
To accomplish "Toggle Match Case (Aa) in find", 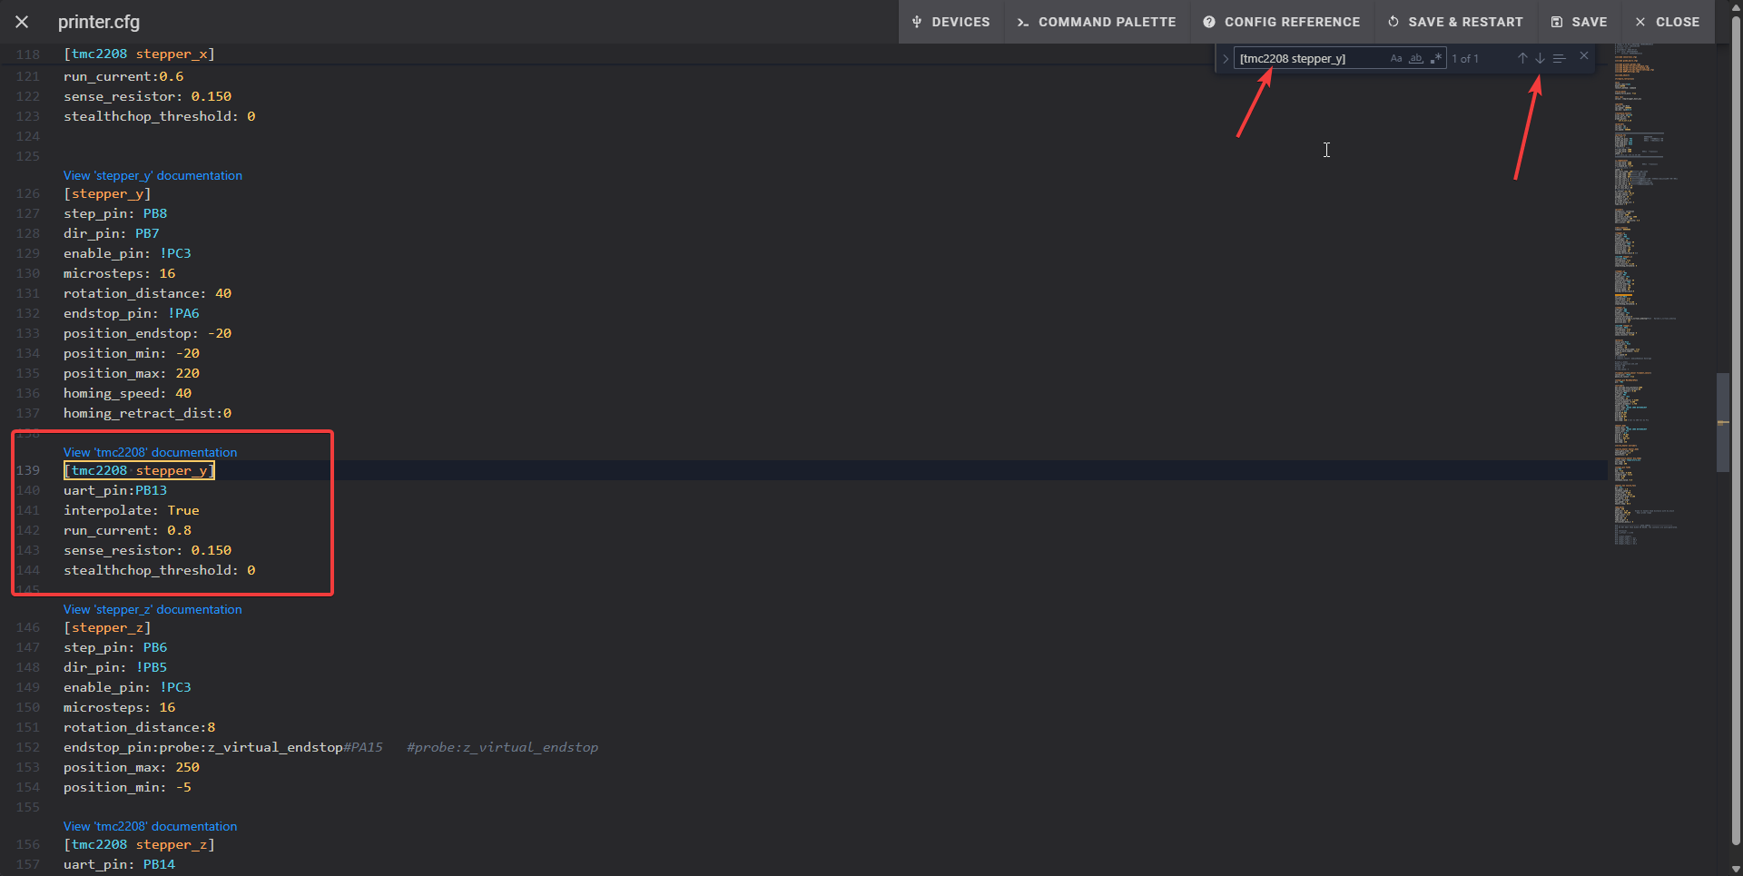I will tap(1396, 58).
